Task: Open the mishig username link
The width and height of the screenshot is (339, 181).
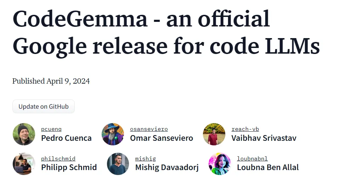Action: pos(145,159)
